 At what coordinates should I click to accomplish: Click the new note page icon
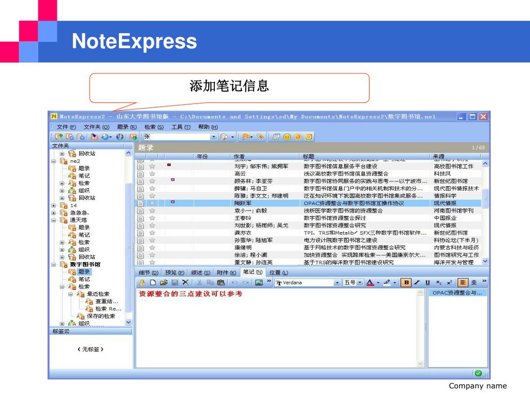[x=153, y=283]
